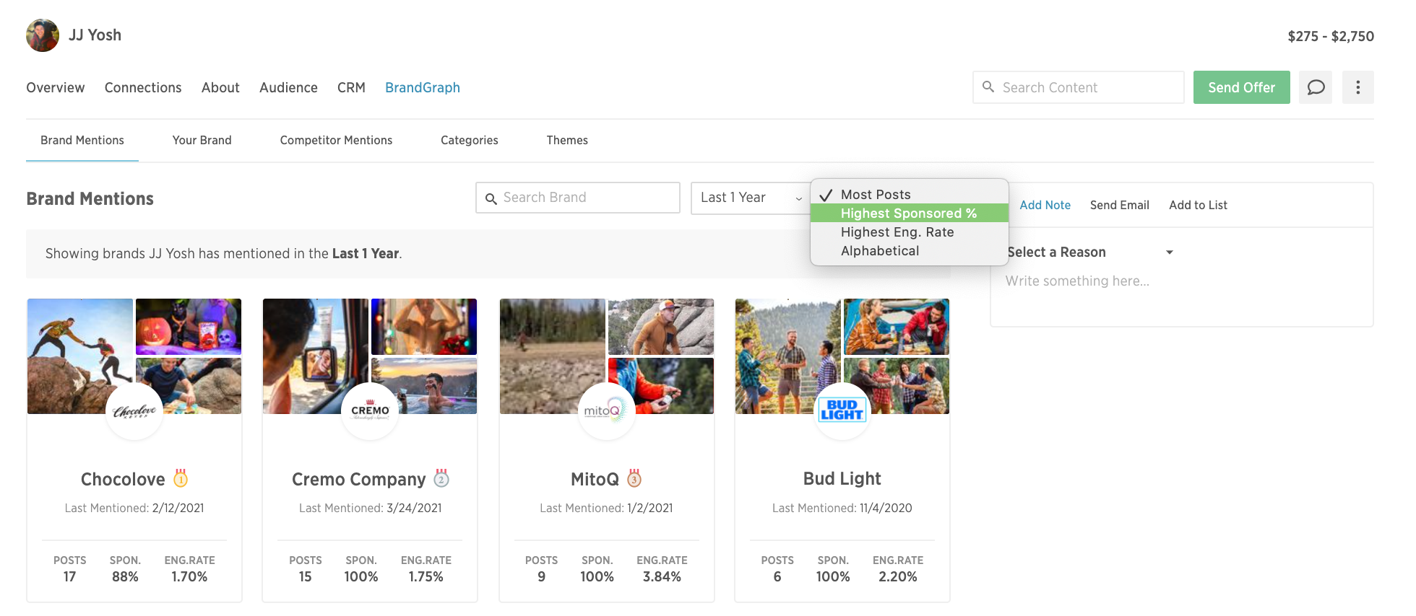
Task: Open Cremo hot tub photo thumbnail
Action: (x=424, y=386)
